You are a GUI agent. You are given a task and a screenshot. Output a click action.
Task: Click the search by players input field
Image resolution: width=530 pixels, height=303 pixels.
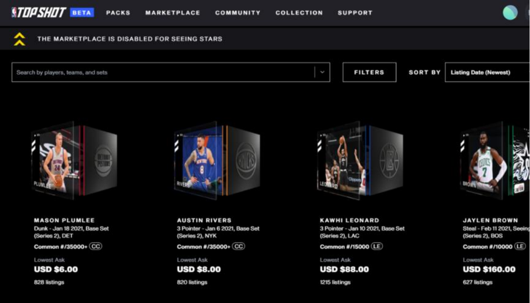tap(163, 72)
